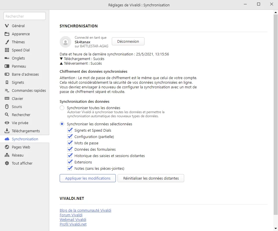
Task: Click the Onglets tab icon
Action: tap(7, 58)
